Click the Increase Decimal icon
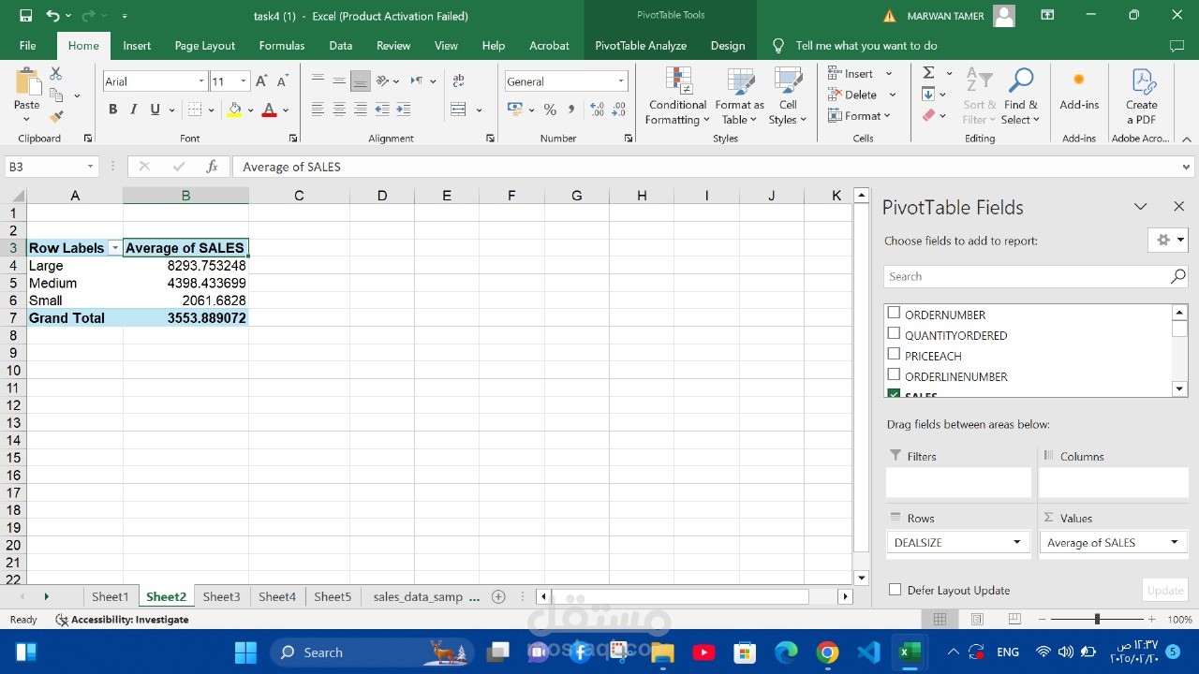1199x674 pixels. pos(597,110)
